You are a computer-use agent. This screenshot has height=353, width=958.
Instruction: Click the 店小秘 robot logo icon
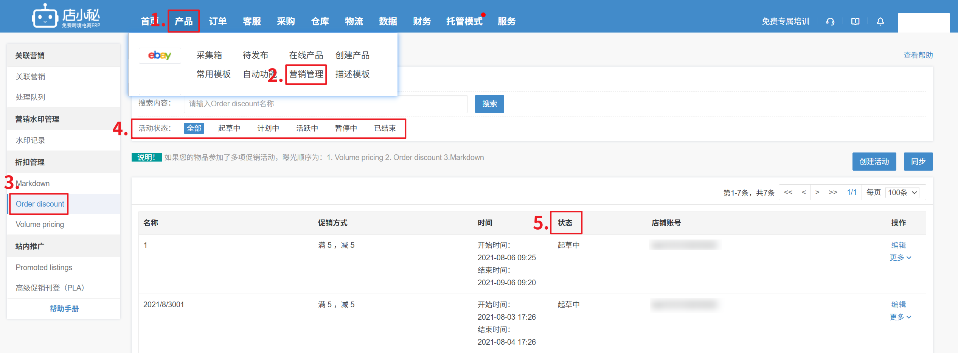(45, 17)
